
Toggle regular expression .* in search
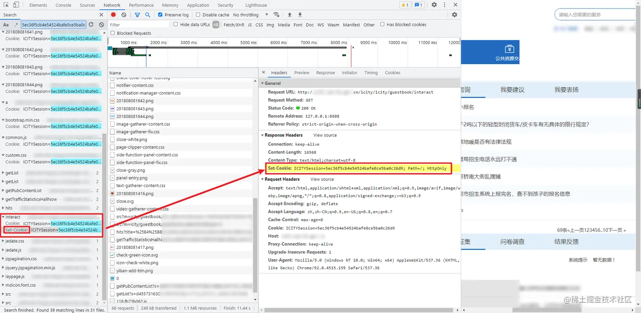pyautogui.click(x=16, y=25)
